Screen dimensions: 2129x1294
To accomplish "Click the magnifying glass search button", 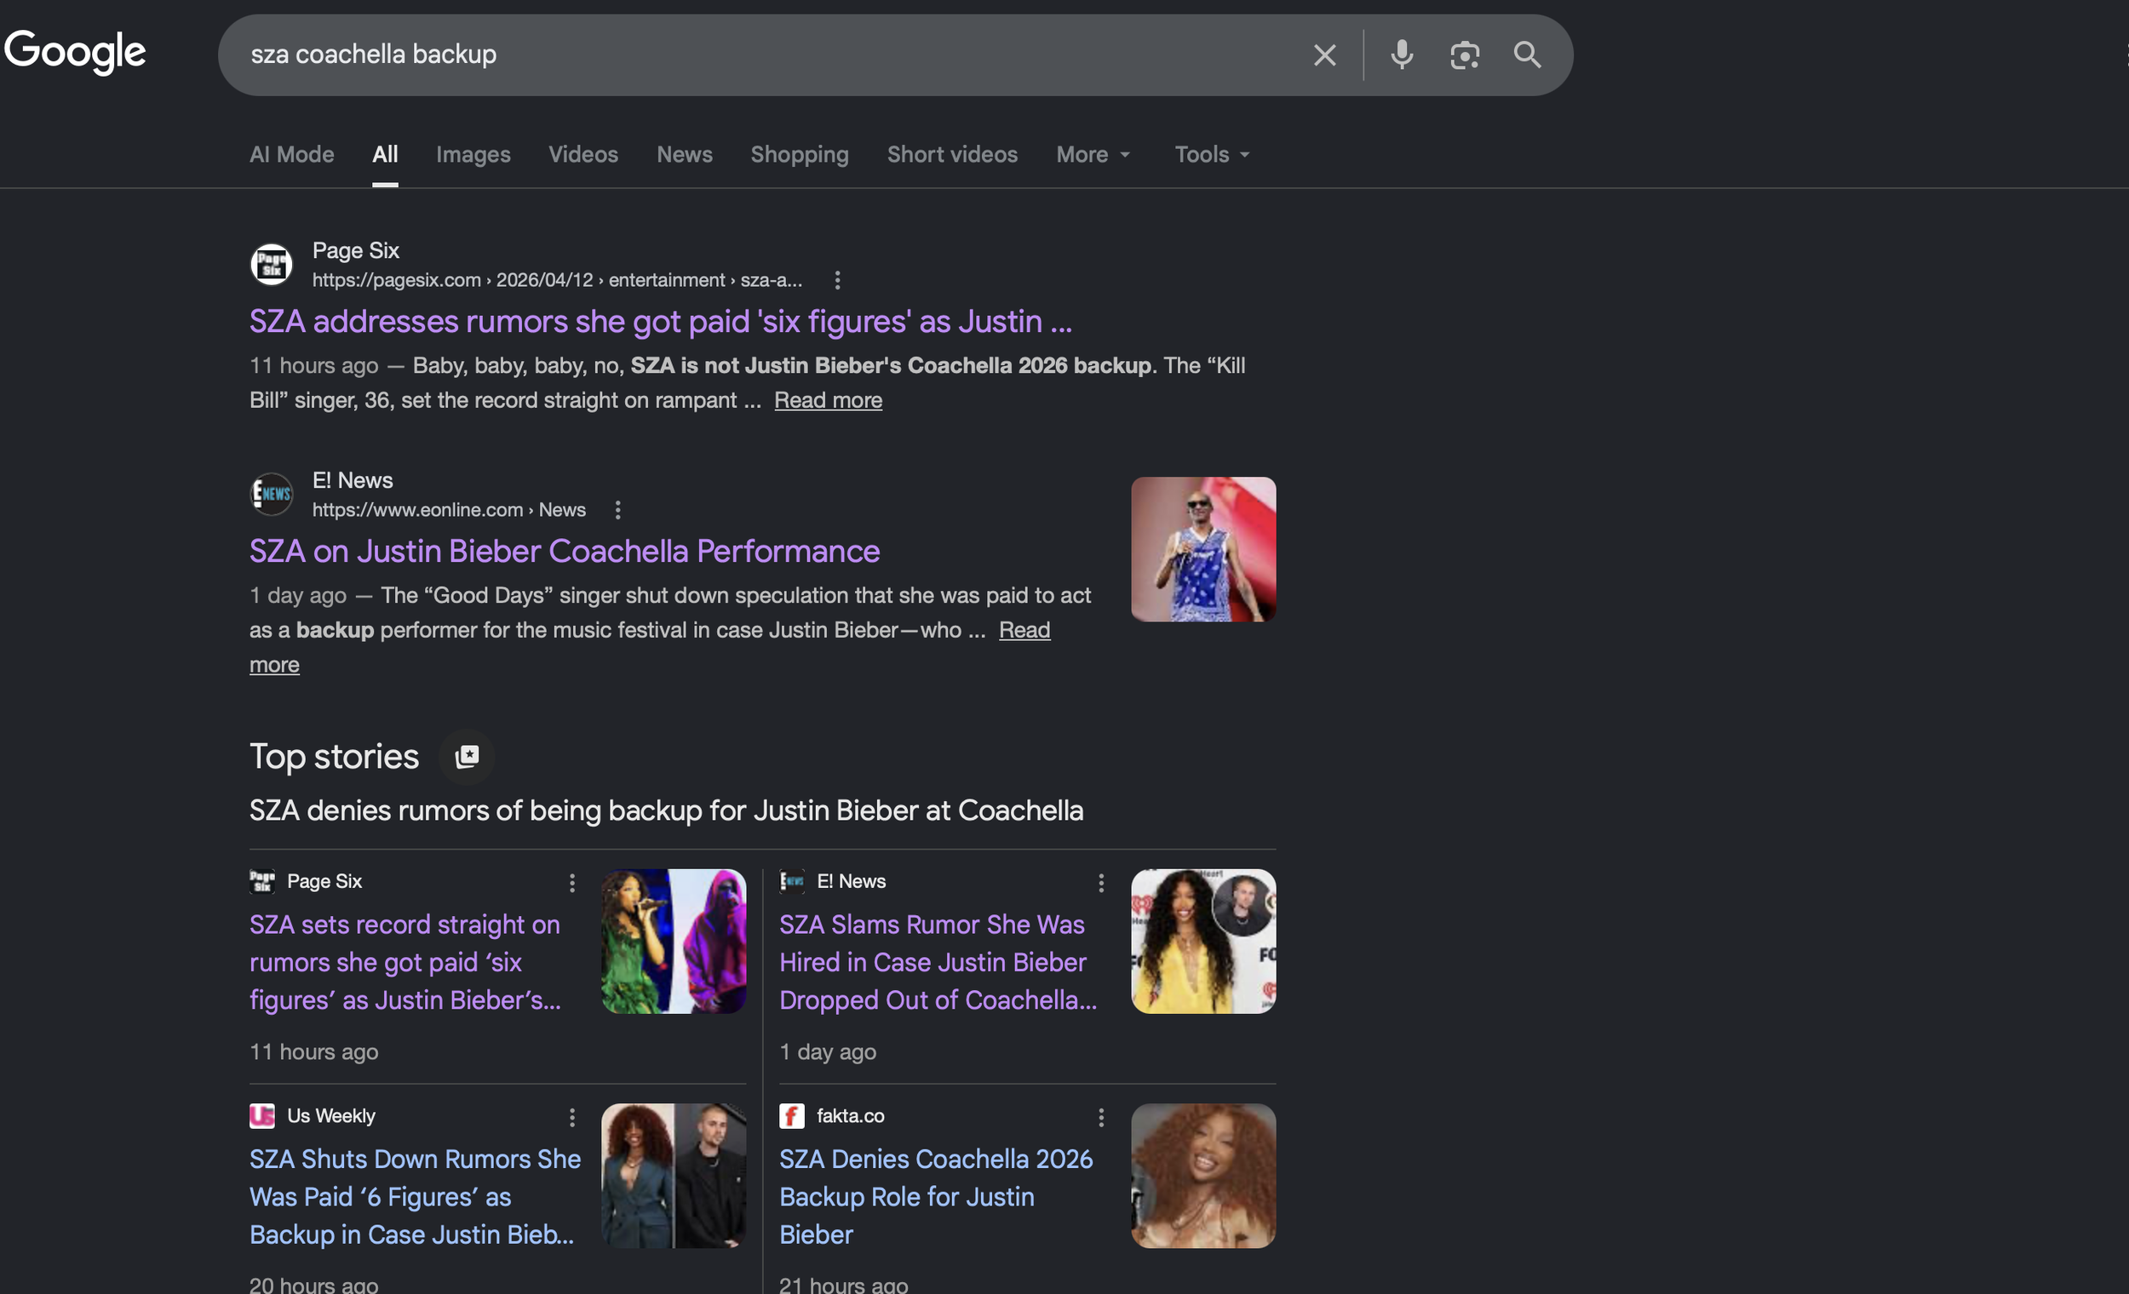I will pyautogui.click(x=1527, y=55).
